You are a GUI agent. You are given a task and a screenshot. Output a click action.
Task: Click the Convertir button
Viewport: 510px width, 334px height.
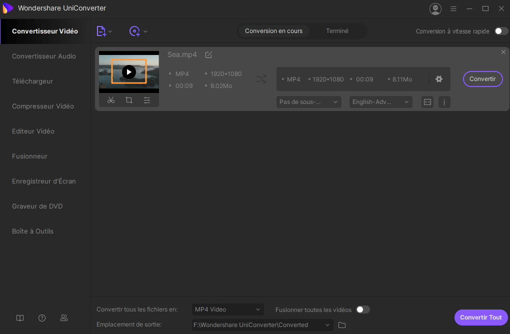[482, 79]
